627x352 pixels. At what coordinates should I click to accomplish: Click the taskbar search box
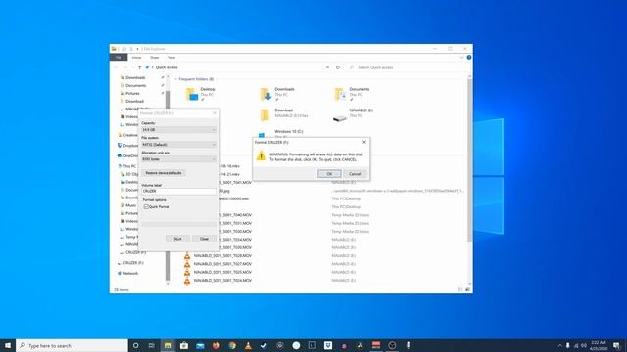pos(72,345)
